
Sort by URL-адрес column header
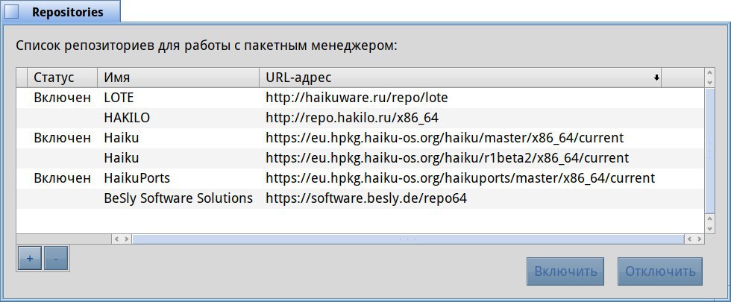(461, 78)
